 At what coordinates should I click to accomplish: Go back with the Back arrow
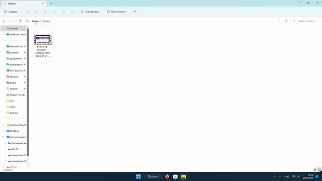coord(4,21)
